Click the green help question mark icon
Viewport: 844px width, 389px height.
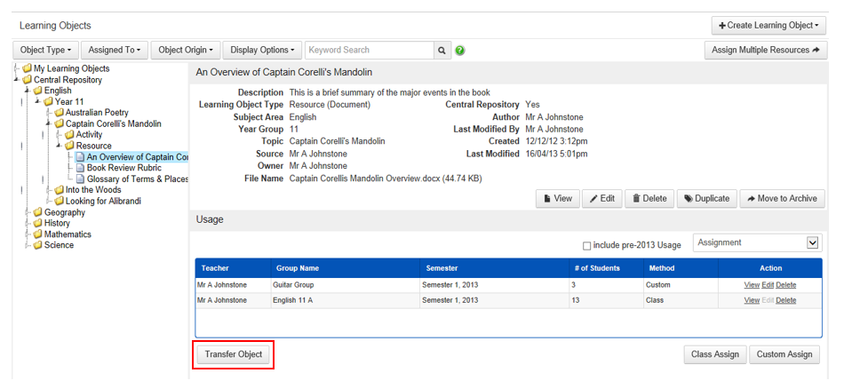(460, 51)
